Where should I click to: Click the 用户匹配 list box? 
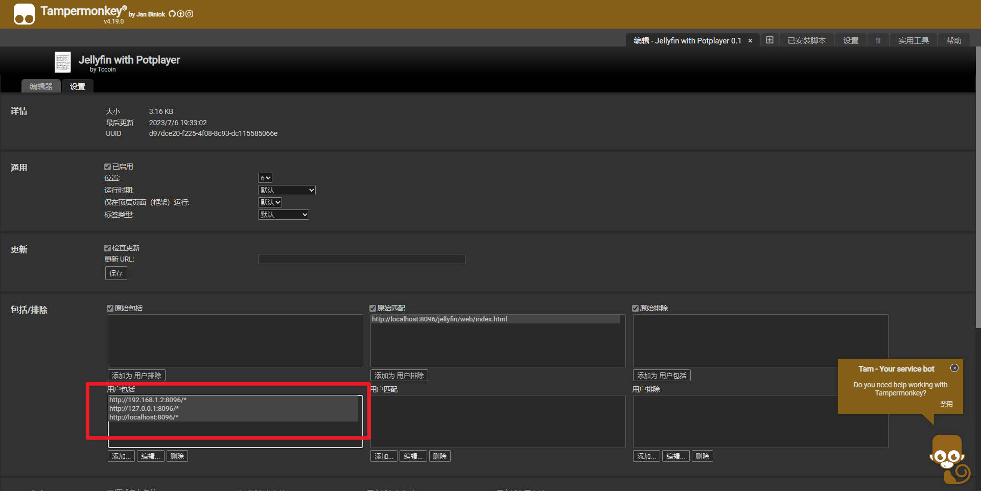pyautogui.click(x=498, y=422)
